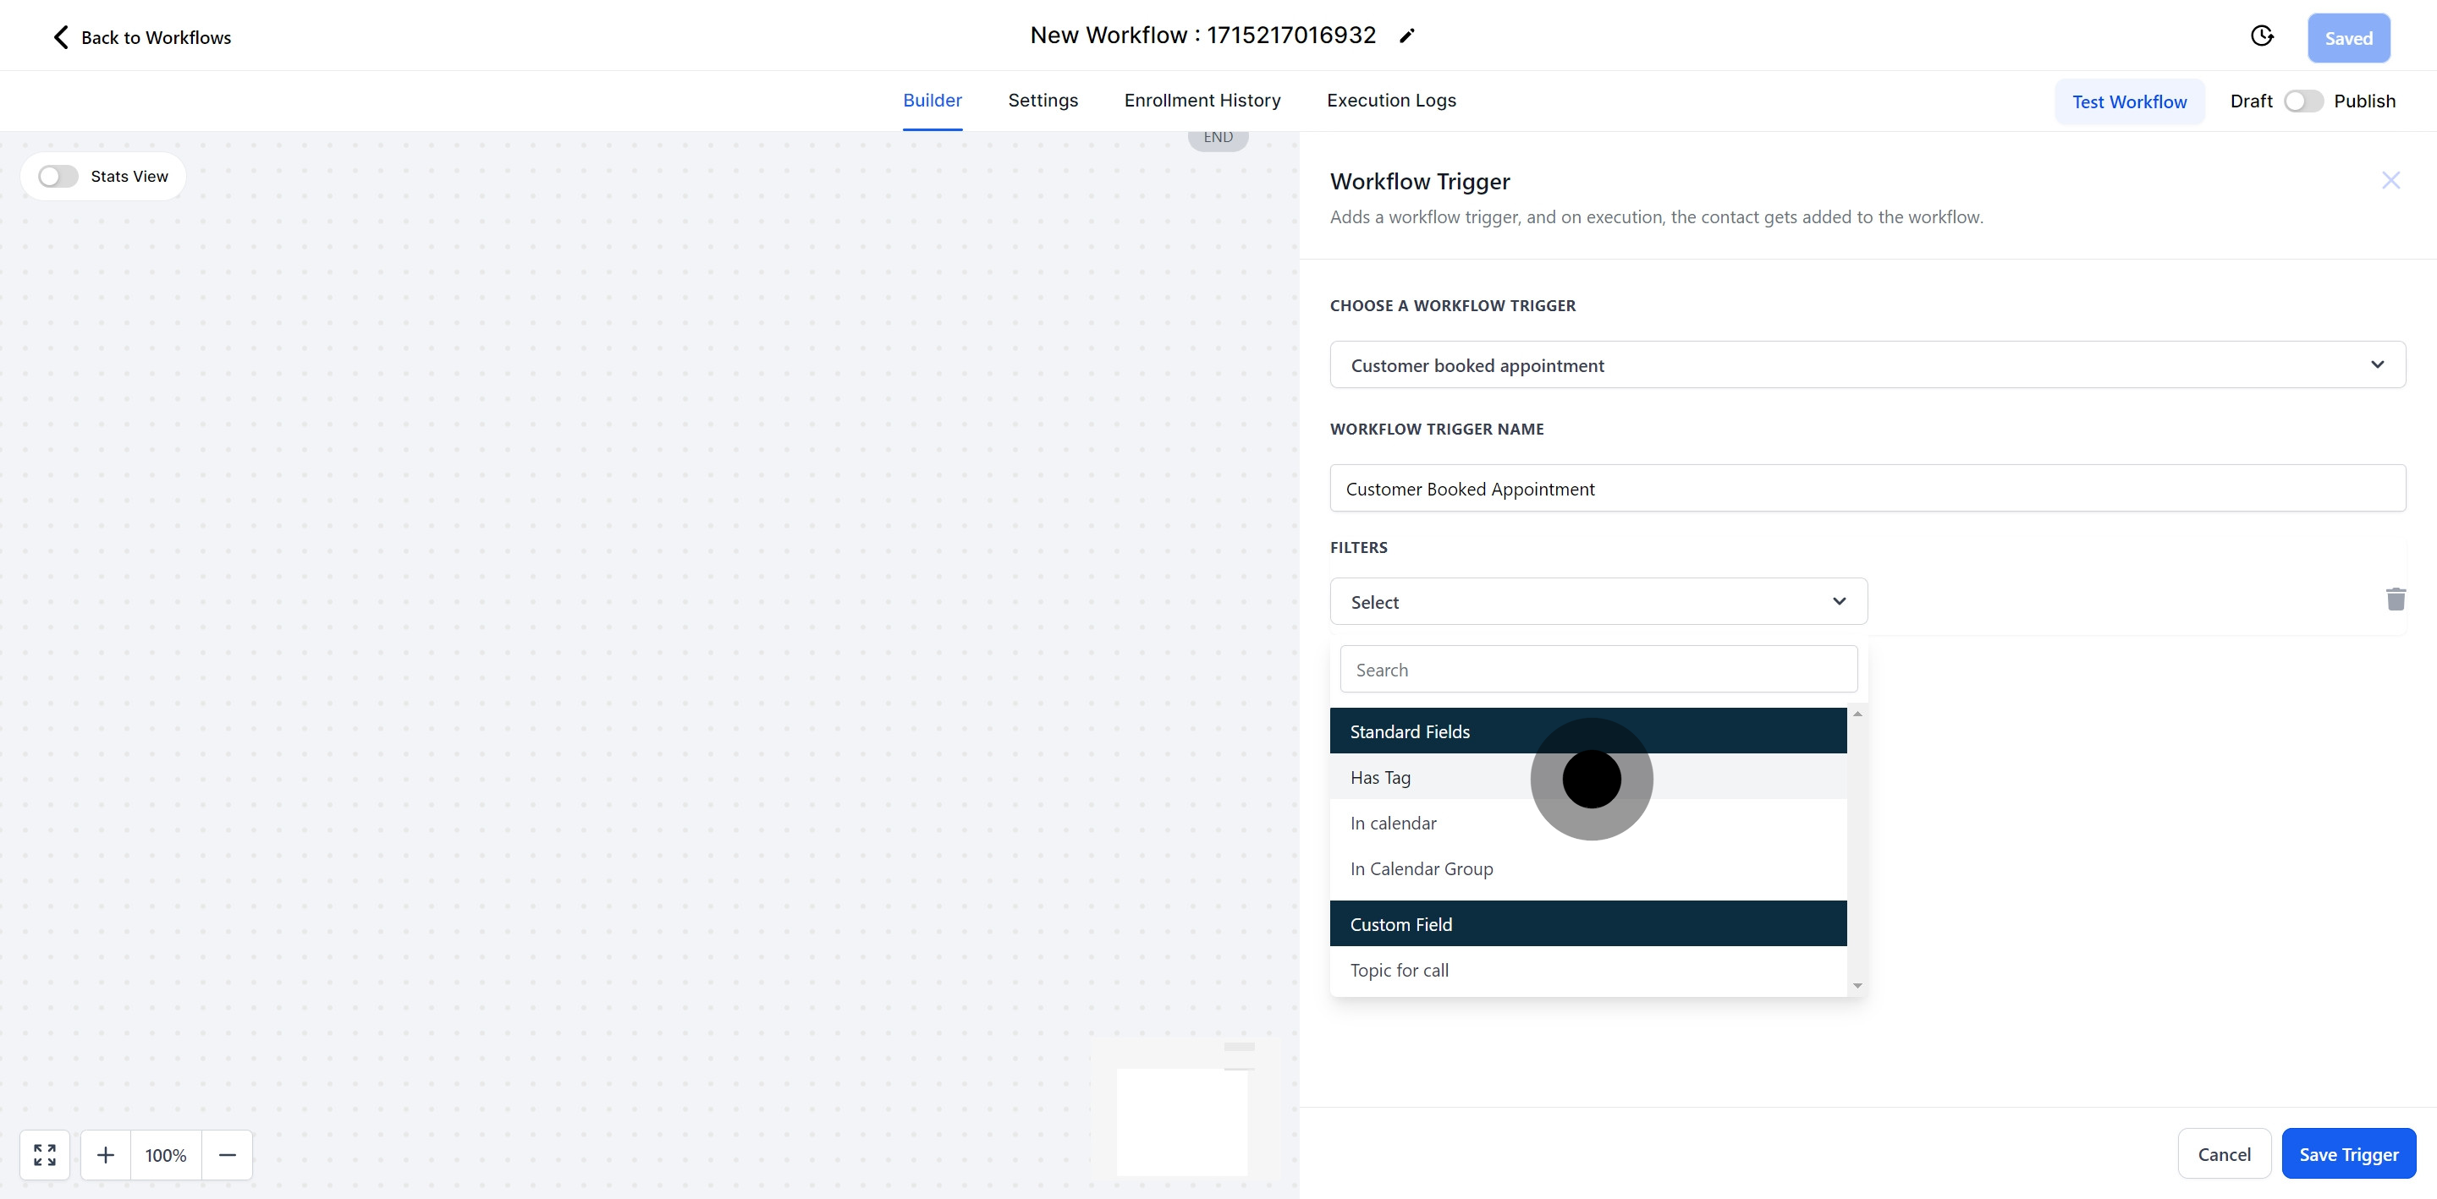Switch to the Settings tab
The image size is (2437, 1199).
(1042, 101)
